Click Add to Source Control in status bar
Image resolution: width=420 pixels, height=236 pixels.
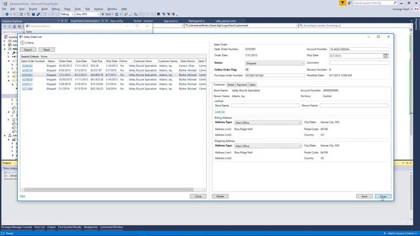(400, 233)
